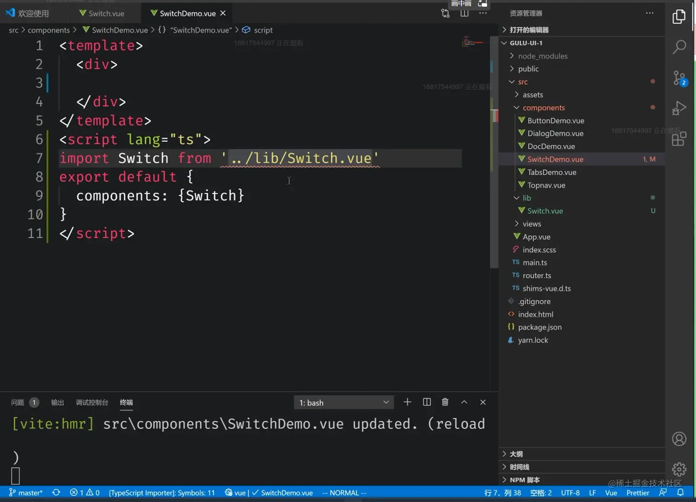Open the 1: bash terminal dropdown

tap(343, 403)
